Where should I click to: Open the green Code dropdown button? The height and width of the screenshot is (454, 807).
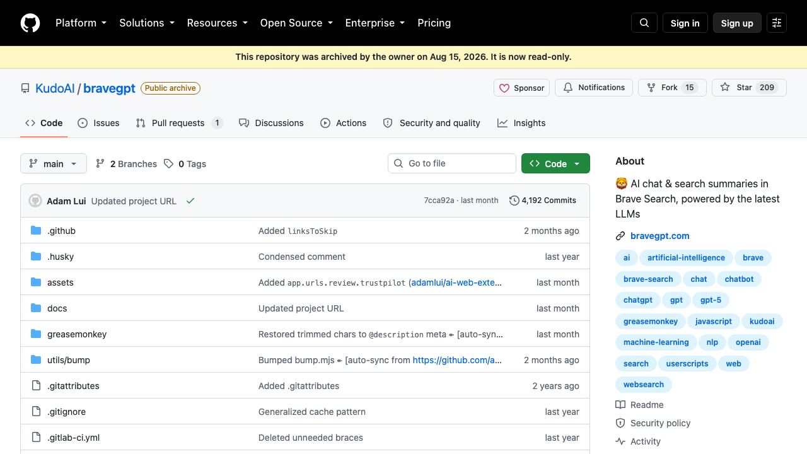tap(555, 163)
